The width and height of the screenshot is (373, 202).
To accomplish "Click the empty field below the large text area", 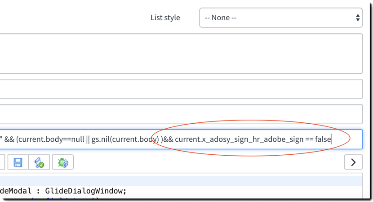I will pos(180,89).
